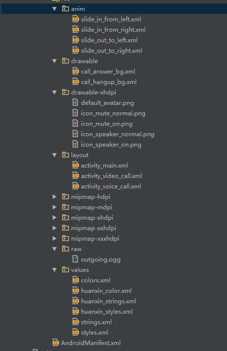227x351 pixels.
Task: Click the drawable-xhdpi folder icon
Action: pos(65,92)
